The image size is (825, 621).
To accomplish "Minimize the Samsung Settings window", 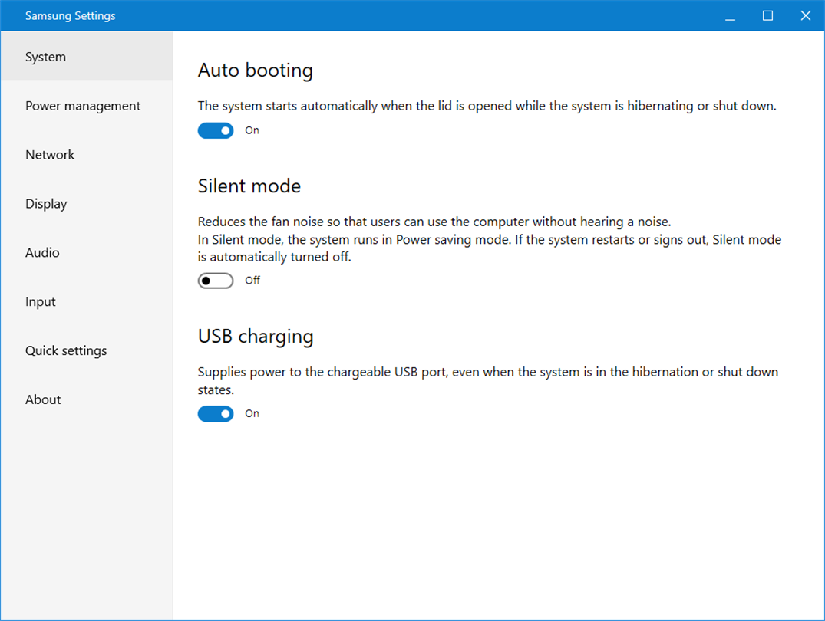I will 730,16.
